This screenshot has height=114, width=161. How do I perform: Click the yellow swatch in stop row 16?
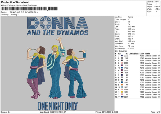tap(122, 92)
